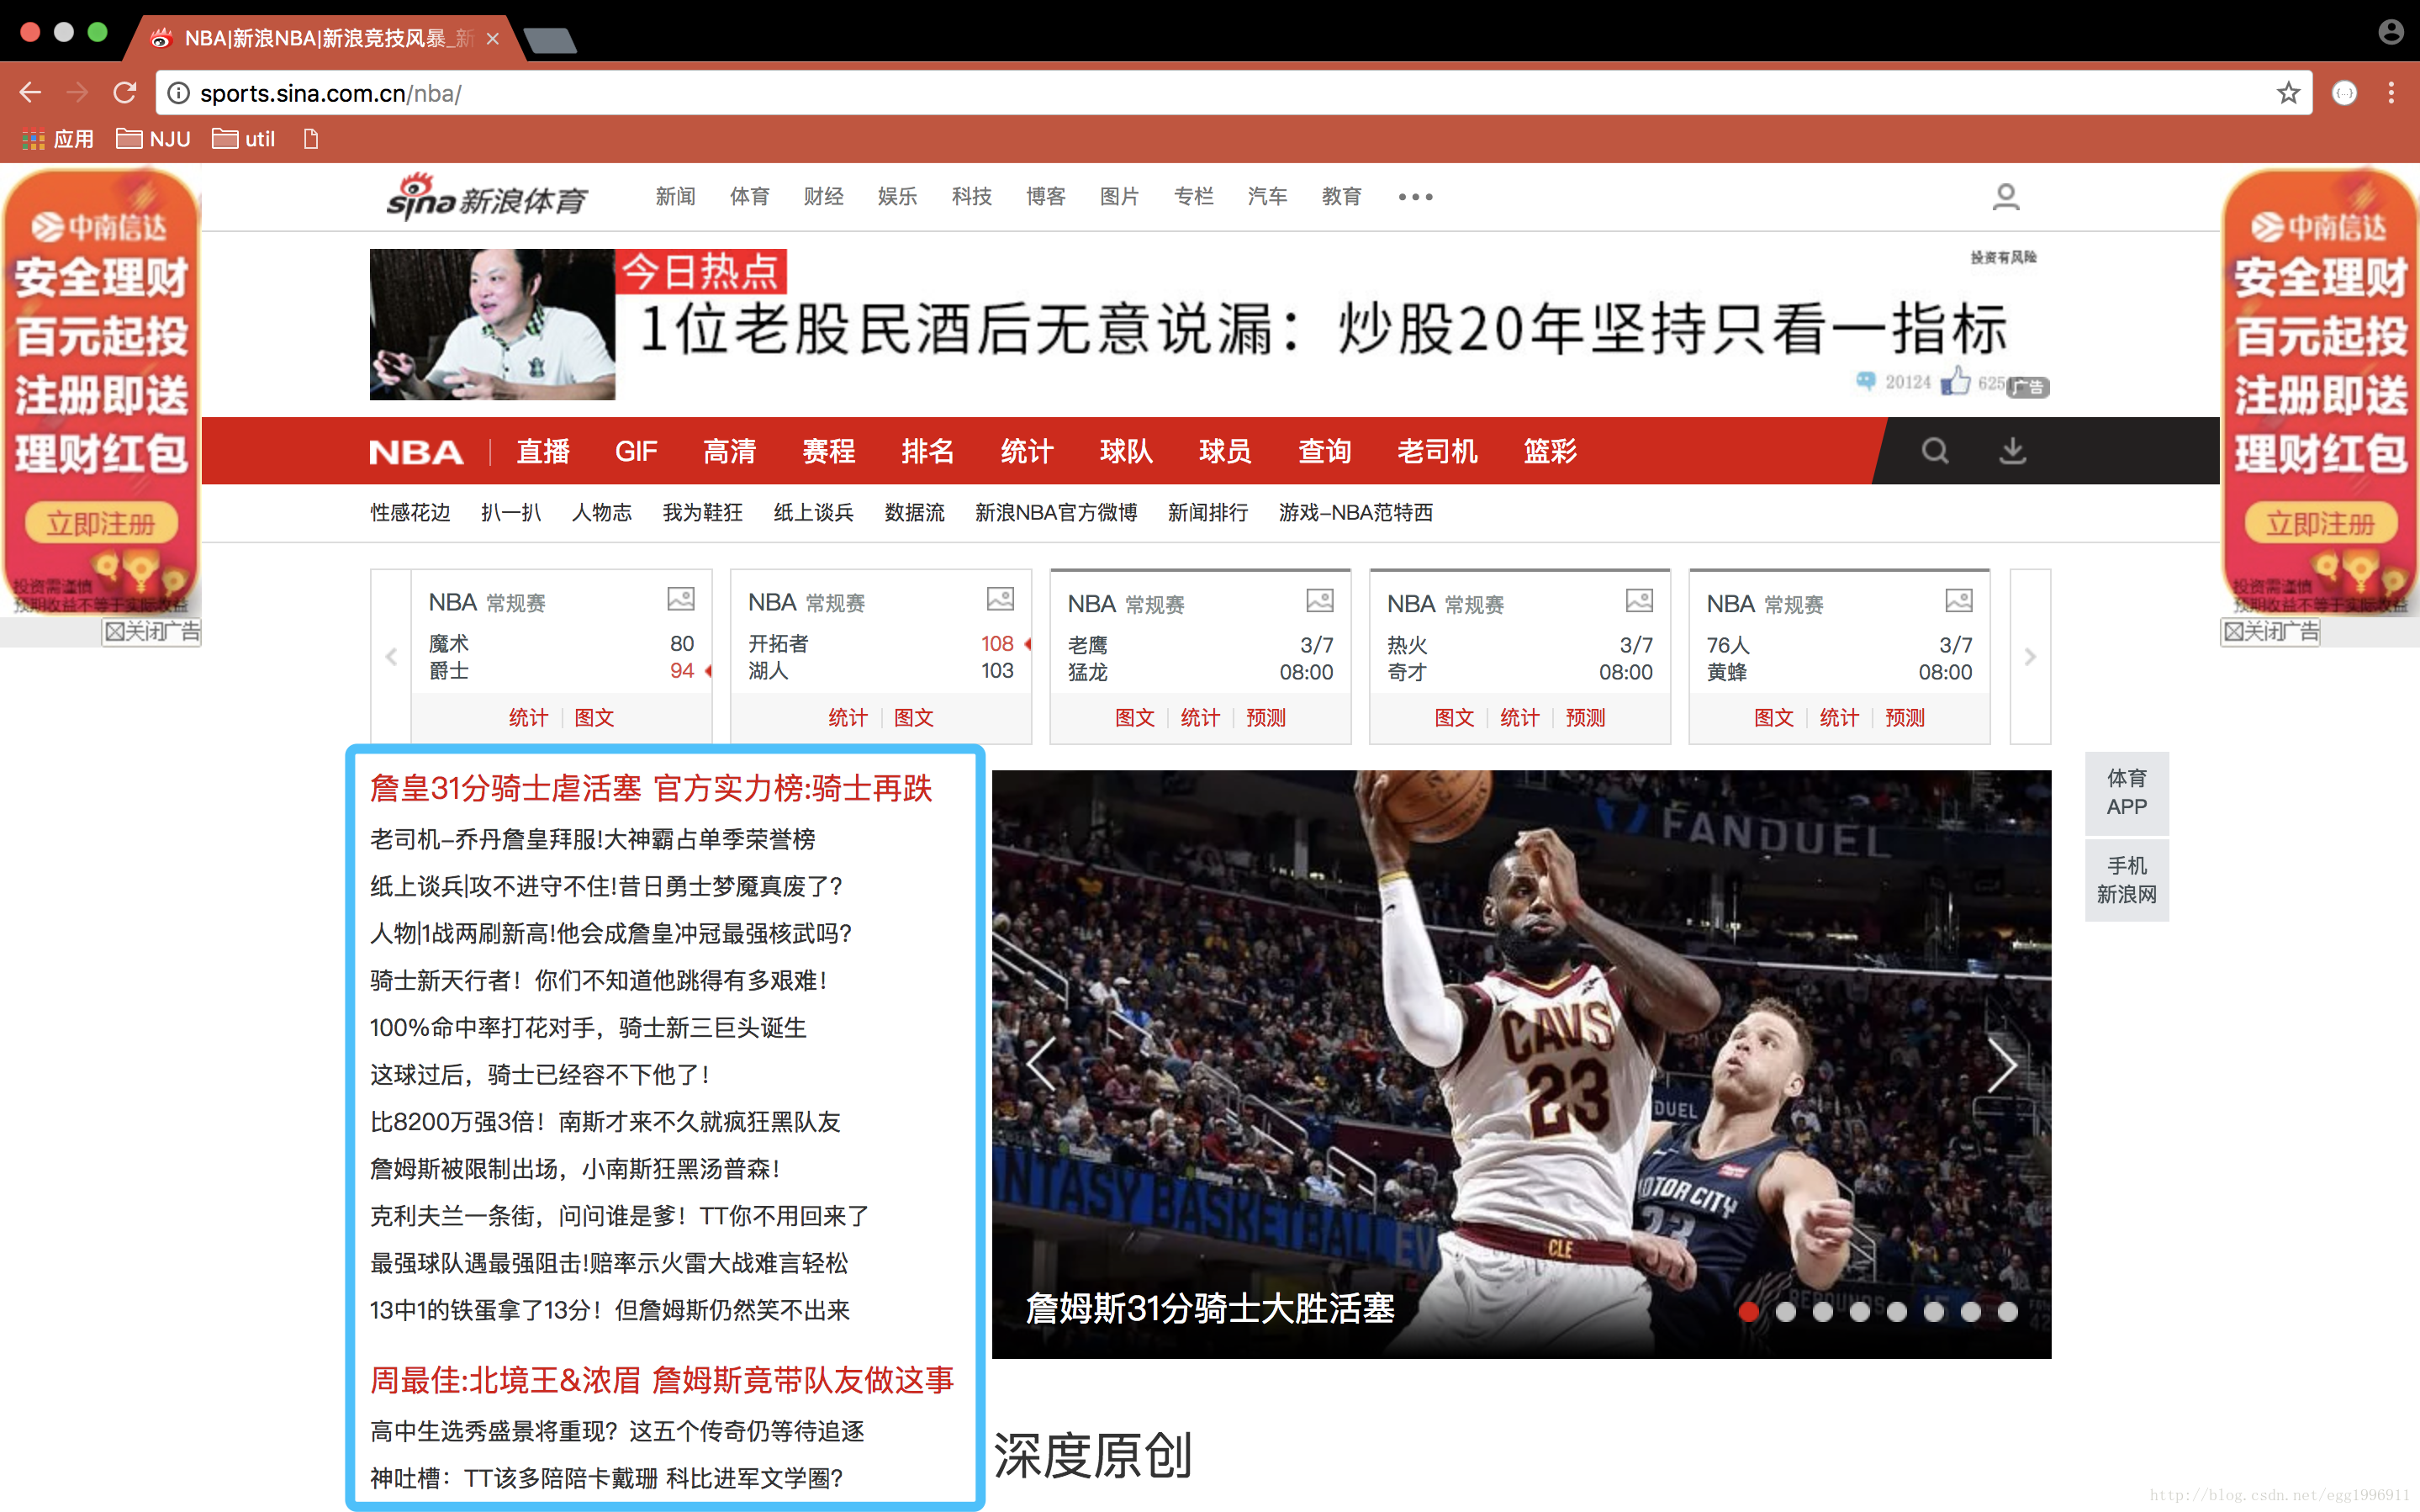Select the eighth carousel dot
Viewport: 2420px width, 1512px height.
(x=2007, y=1311)
